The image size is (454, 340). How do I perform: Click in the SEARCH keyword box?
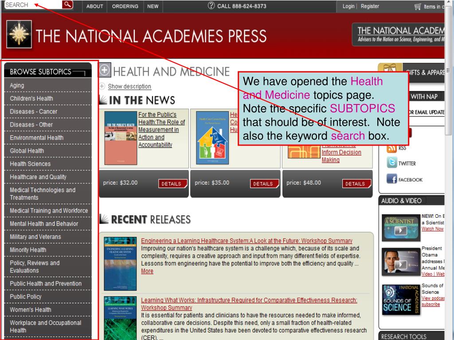[33, 4]
